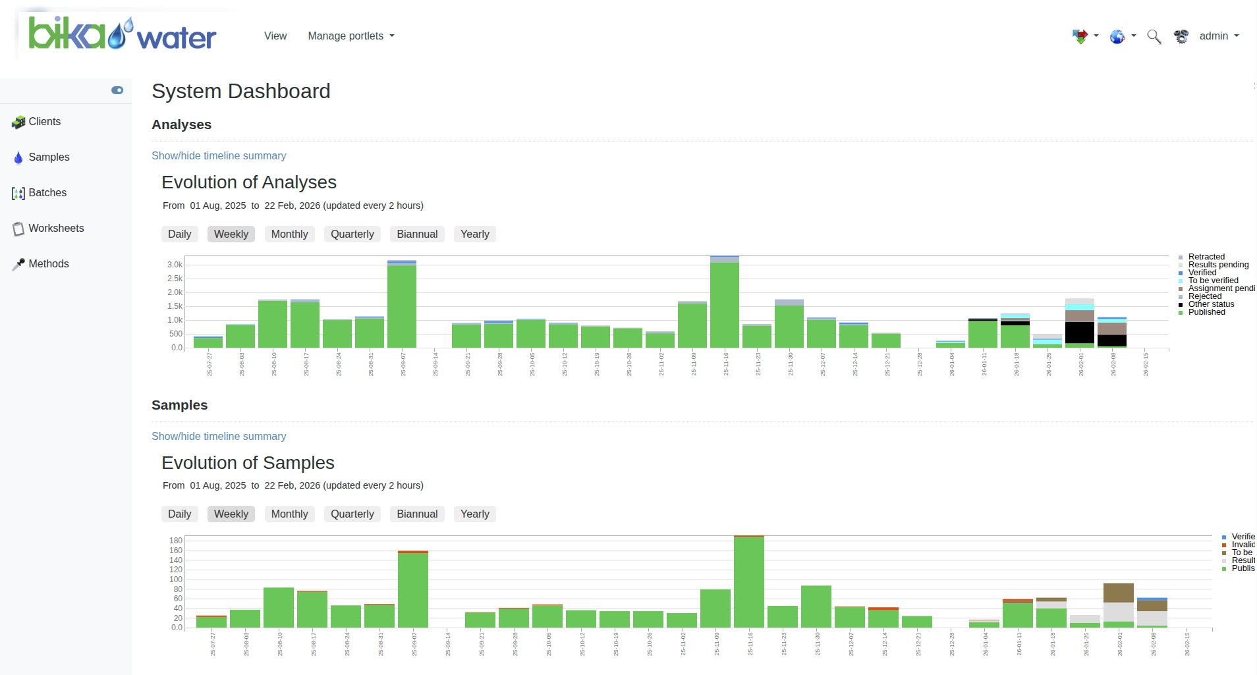Open search with the magnifying glass icon
Screen dimensions: 1257x675
(1154, 36)
